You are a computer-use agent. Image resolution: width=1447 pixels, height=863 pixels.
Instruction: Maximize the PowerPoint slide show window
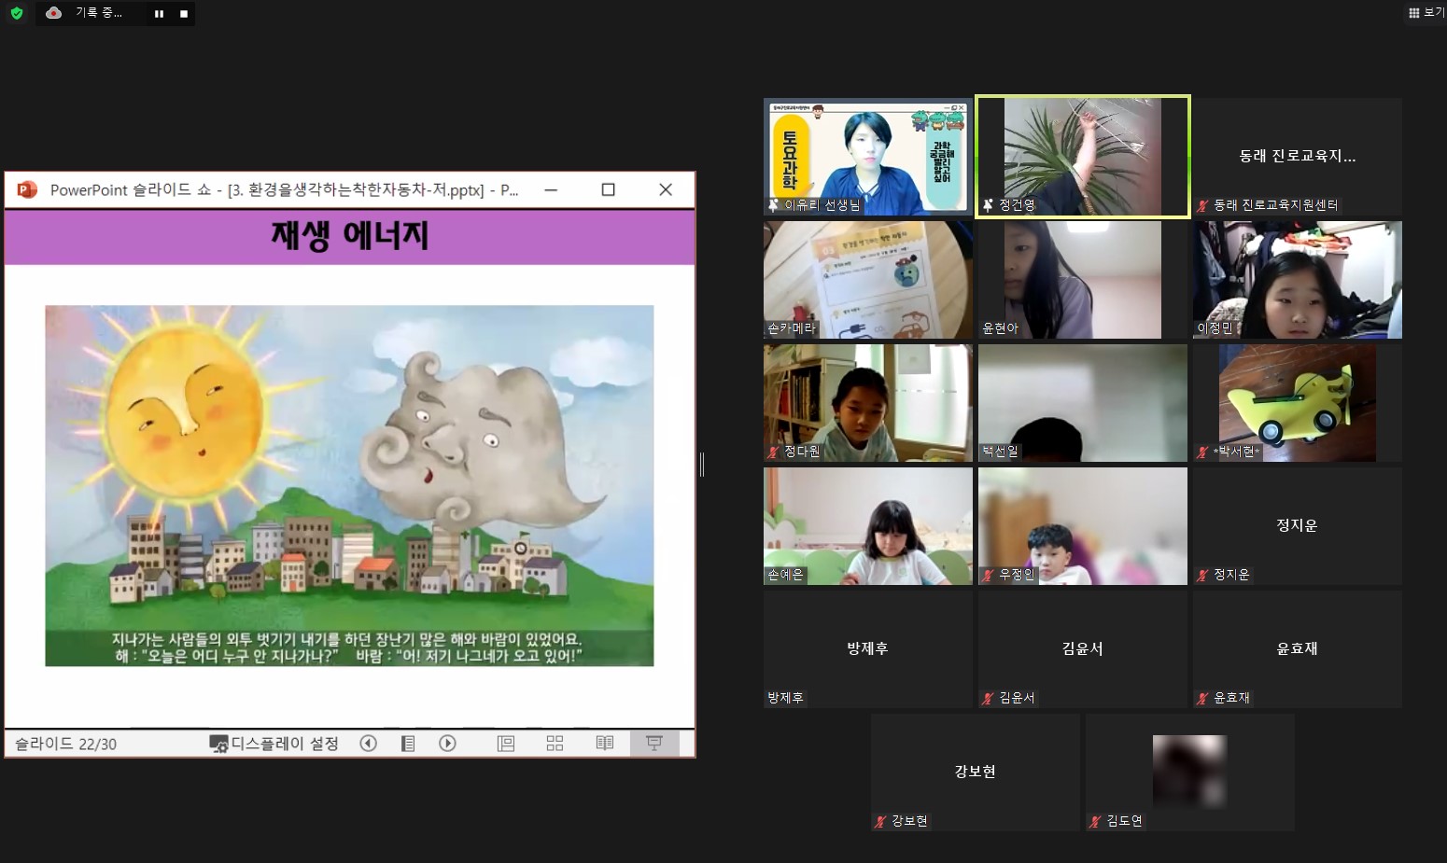(x=609, y=189)
